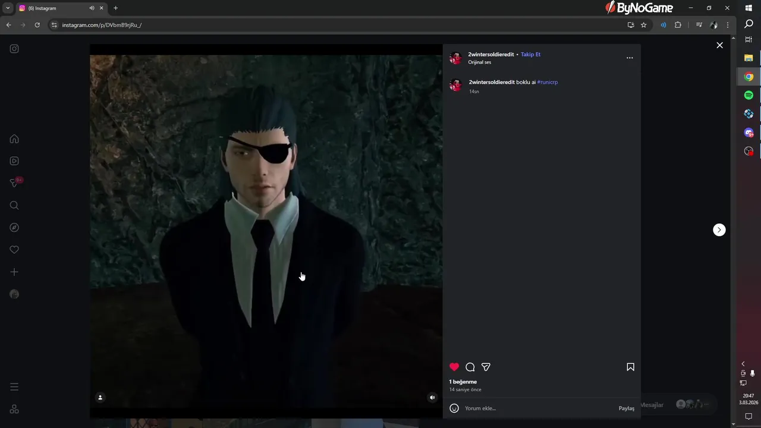View who liked via 1 beğenme
This screenshot has width=761, height=428.
[463, 382]
